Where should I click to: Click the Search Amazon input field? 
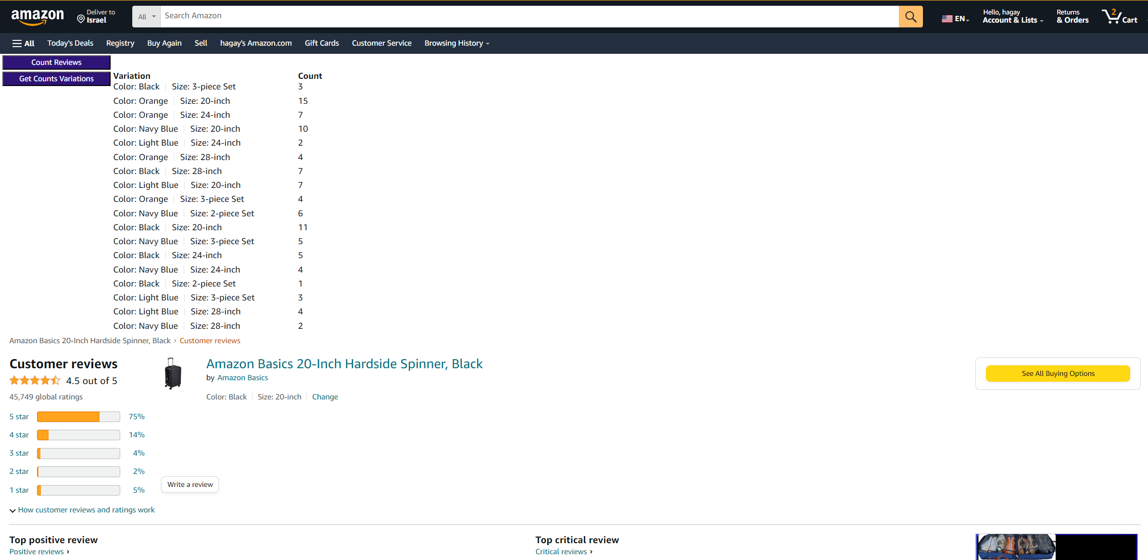pyautogui.click(x=529, y=16)
